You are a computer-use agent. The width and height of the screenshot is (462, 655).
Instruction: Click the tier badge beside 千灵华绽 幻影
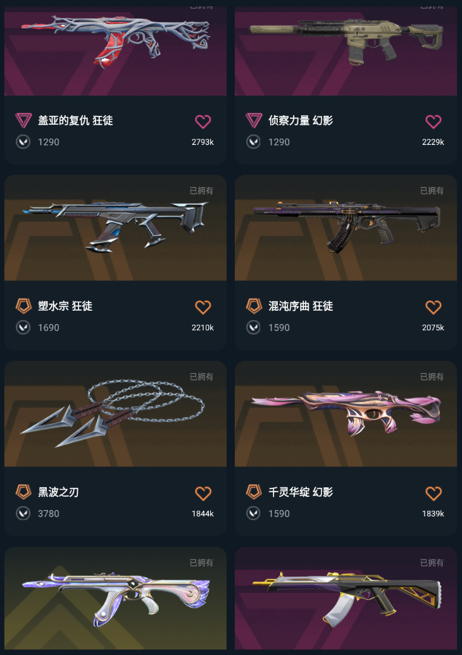click(254, 492)
